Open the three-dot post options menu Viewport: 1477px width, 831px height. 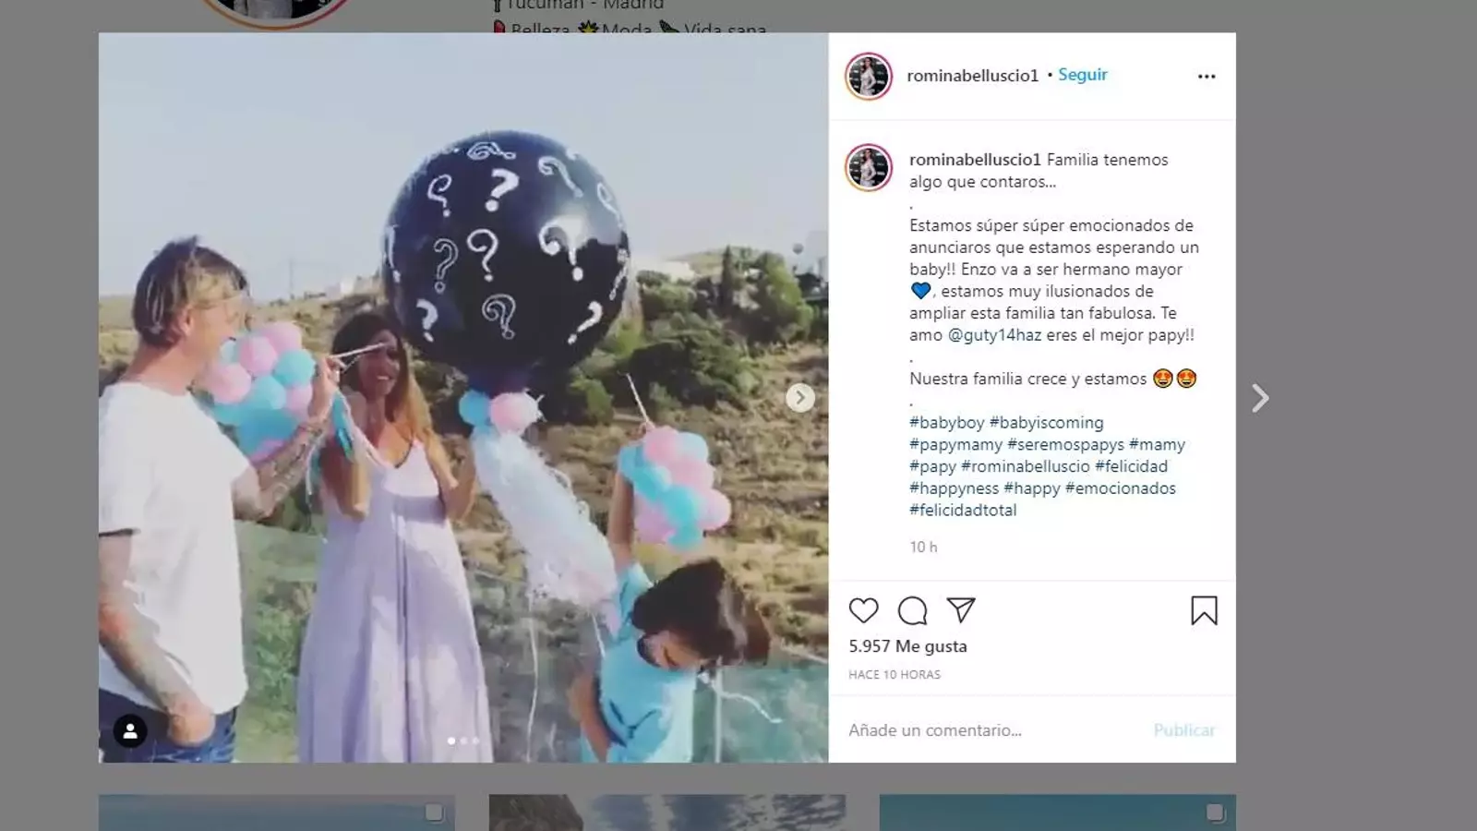(x=1207, y=77)
